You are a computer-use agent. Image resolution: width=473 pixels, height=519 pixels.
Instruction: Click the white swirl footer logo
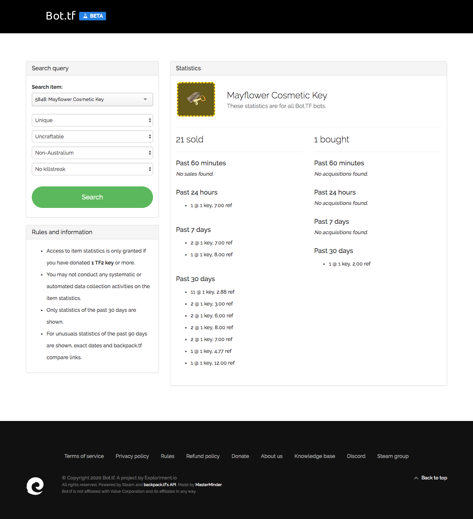click(35, 486)
